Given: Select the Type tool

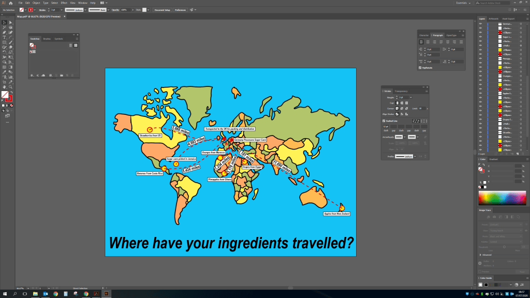Looking at the screenshot, I should 4,37.
